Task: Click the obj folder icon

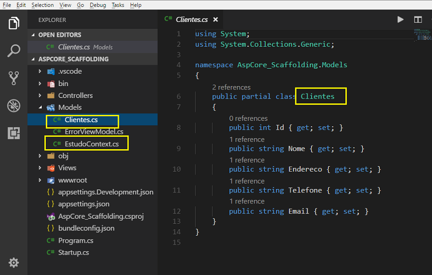Action: [x=51, y=156]
